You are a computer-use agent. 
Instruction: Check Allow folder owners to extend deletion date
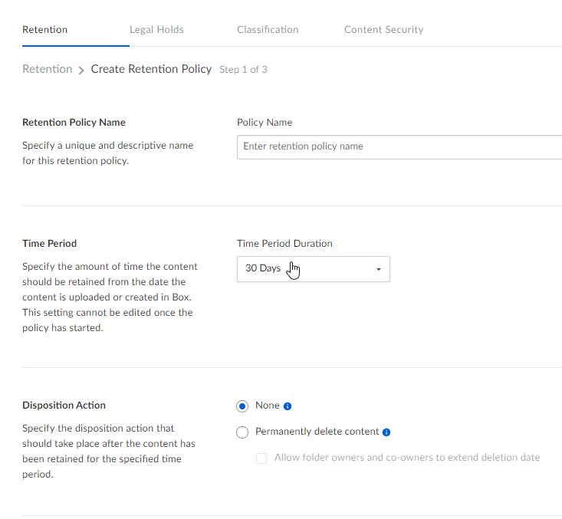pyautogui.click(x=261, y=458)
